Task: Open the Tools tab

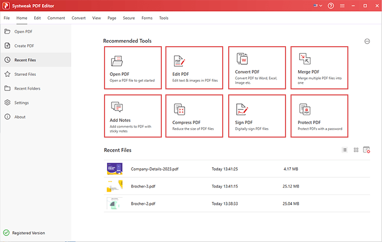Action: tap(164, 18)
